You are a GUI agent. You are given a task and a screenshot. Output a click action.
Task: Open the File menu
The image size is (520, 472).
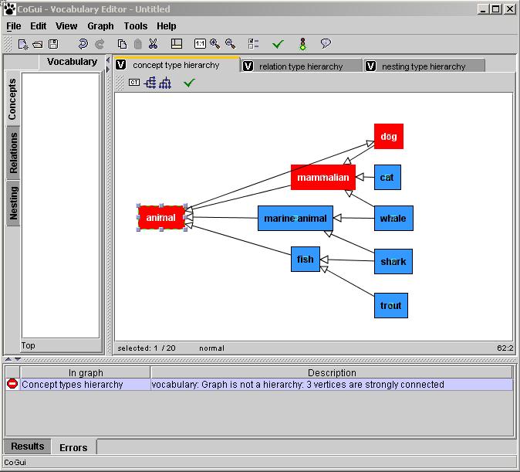14,26
